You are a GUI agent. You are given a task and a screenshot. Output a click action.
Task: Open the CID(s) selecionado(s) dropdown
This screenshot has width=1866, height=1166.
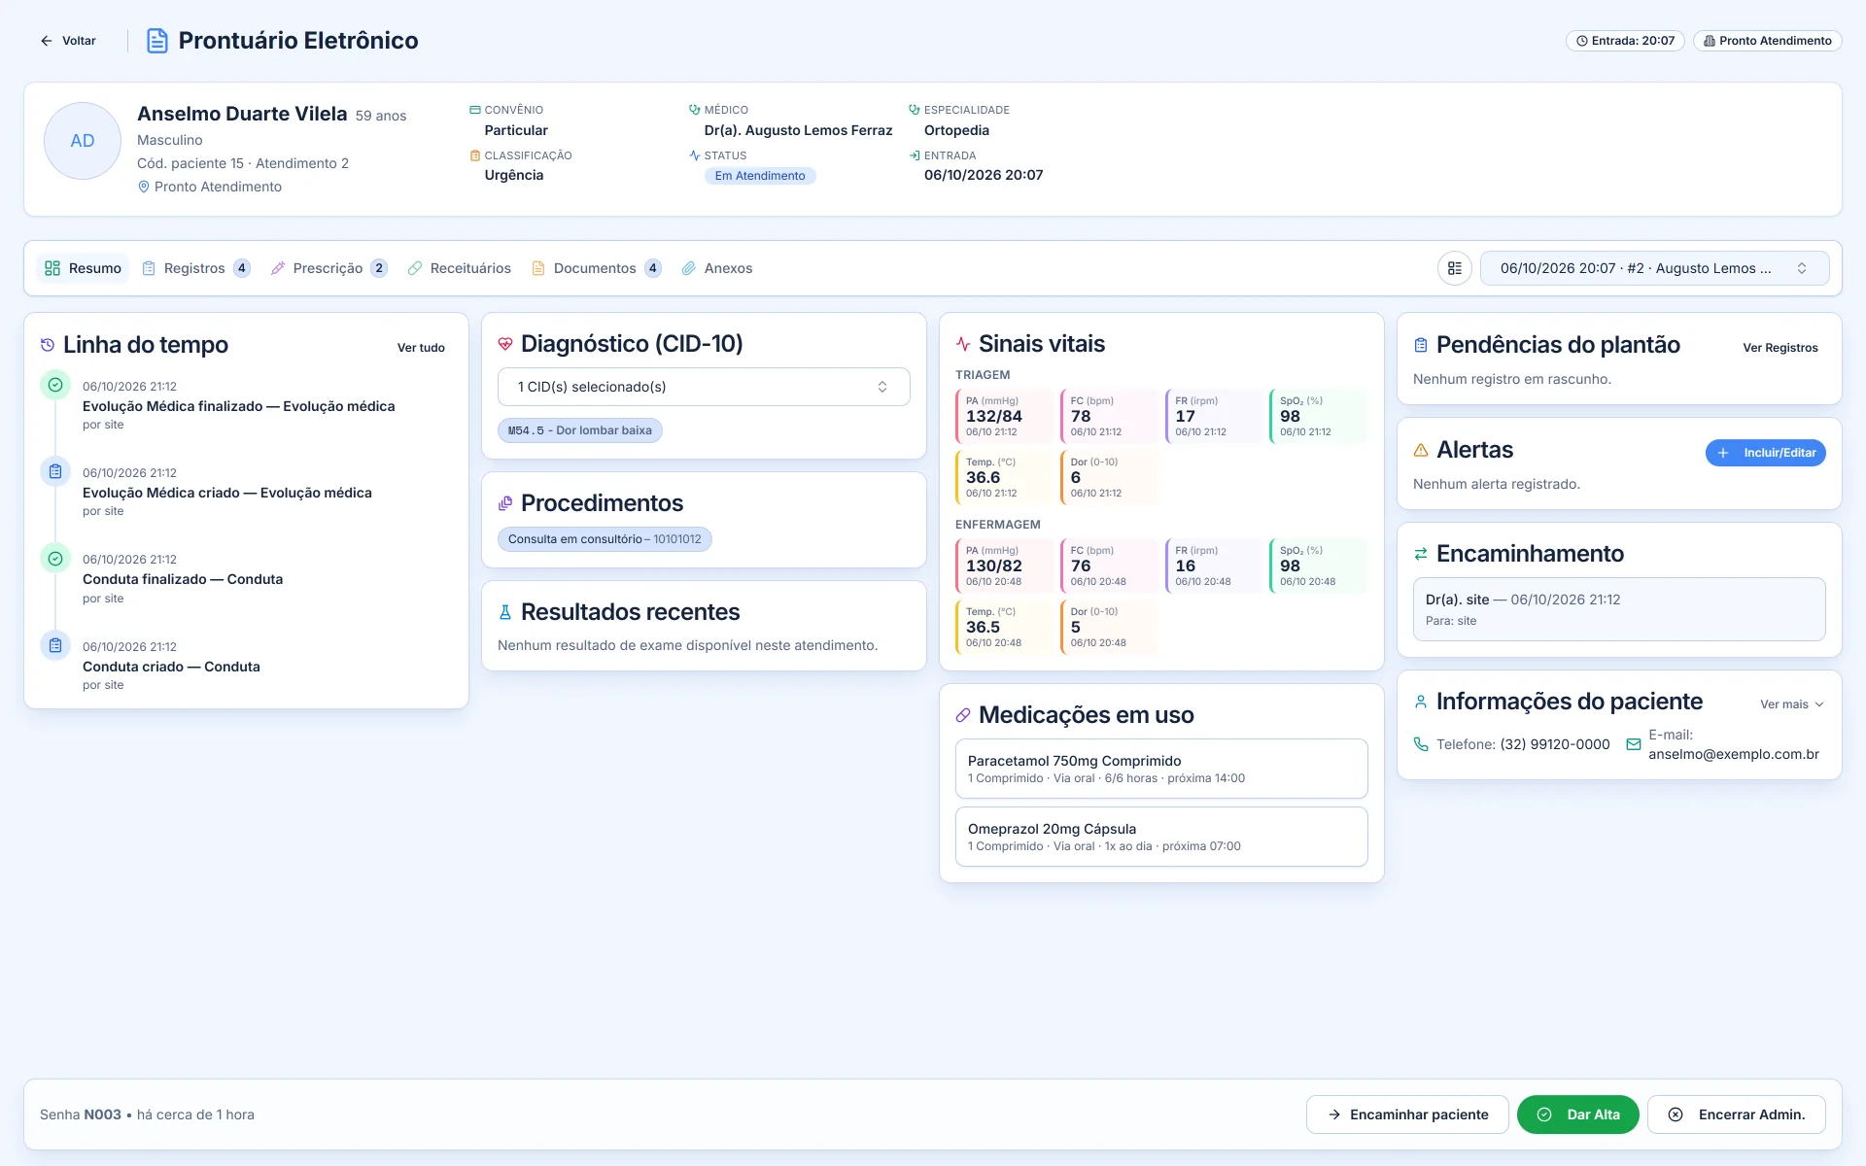pos(704,387)
